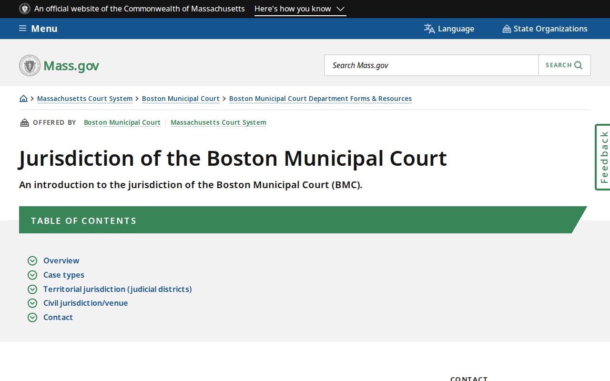Open the Language selector
This screenshot has width=610, height=381.
449,29
